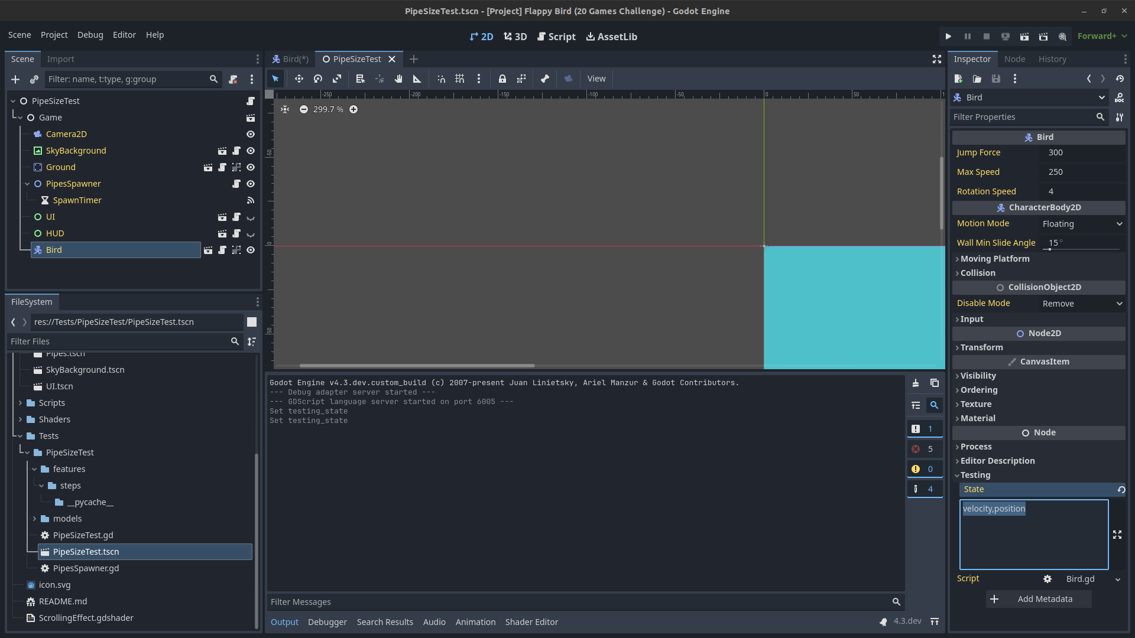1135x638 pixels.
Task: Switch to the Node tab
Action: [x=1014, y=59]
